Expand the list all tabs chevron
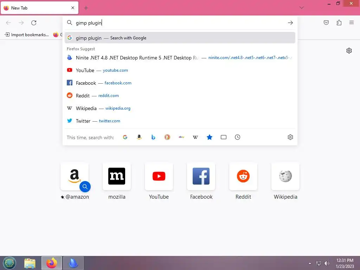360x270 pixels. click(x=302, y=8)
